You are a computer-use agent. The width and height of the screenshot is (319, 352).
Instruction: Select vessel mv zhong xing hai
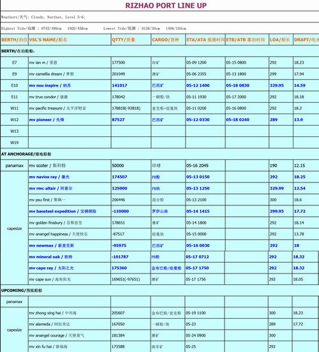(52, 313)
